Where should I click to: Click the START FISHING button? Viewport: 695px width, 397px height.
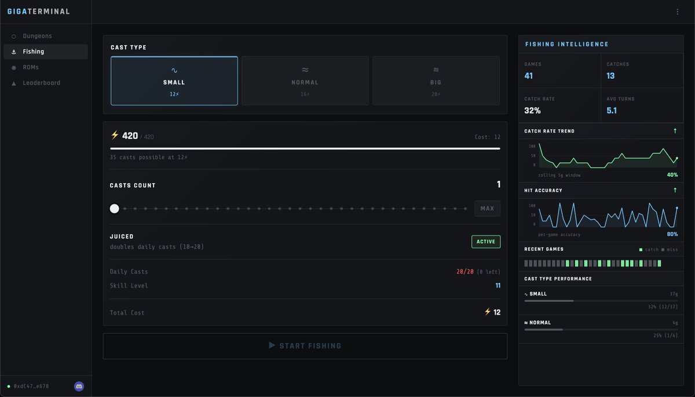305,346
